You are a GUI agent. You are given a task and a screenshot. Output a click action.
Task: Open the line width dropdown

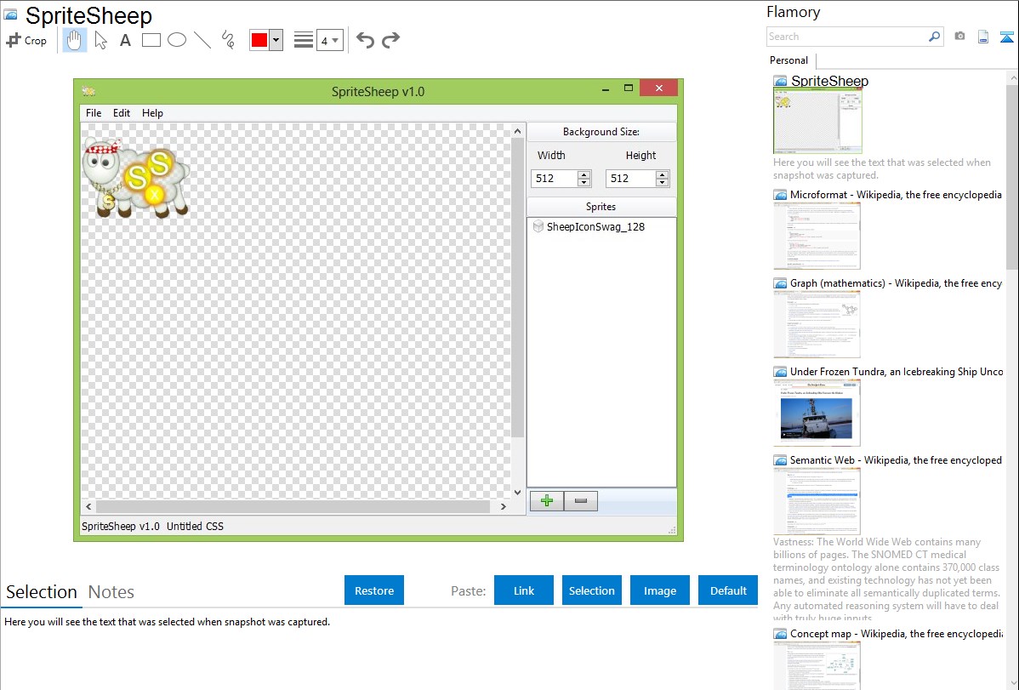click(329, 40)
